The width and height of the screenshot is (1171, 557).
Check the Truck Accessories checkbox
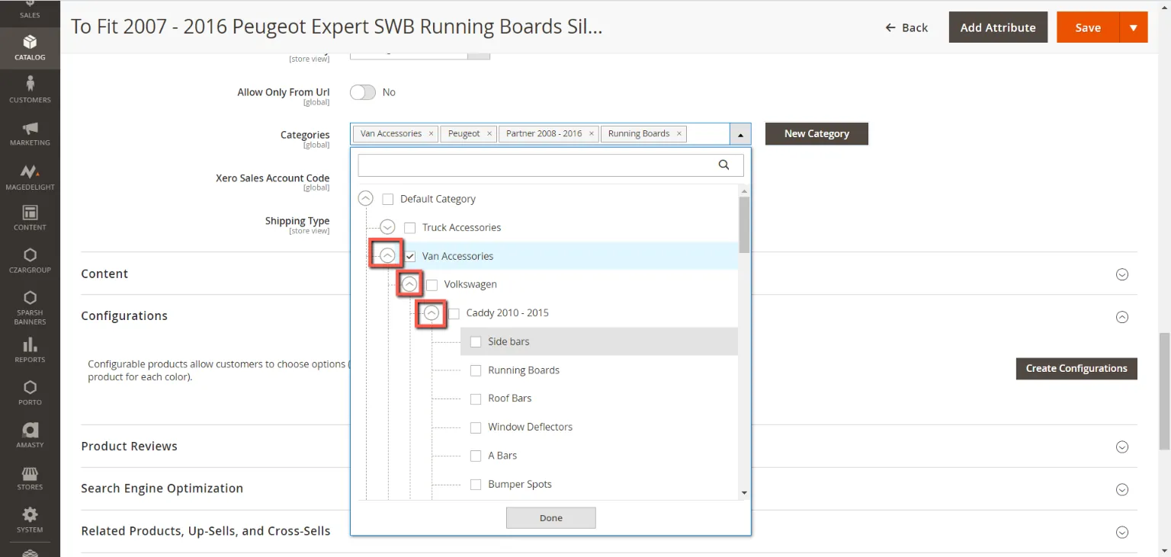click(x=410, y=227)
